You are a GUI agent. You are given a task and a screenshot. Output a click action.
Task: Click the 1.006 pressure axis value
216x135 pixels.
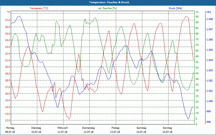[x=210, y=40]
